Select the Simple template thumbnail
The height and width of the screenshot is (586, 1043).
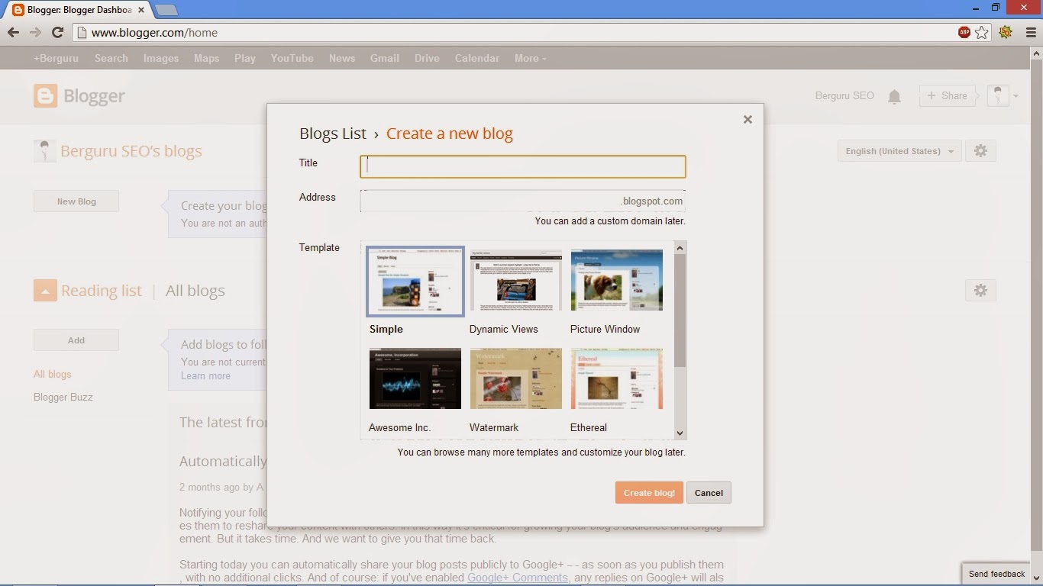tap(415, 281)
